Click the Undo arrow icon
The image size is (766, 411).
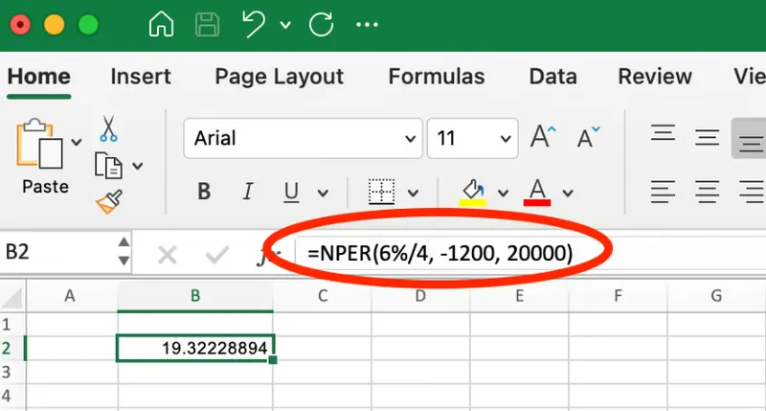(253, 25)
